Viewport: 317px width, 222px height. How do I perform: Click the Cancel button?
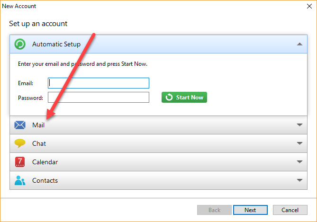coord(290,210)
